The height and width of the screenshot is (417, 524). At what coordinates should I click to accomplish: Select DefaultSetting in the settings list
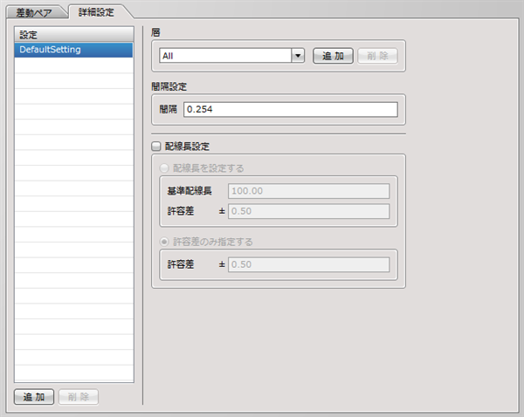tap(74, 50)
